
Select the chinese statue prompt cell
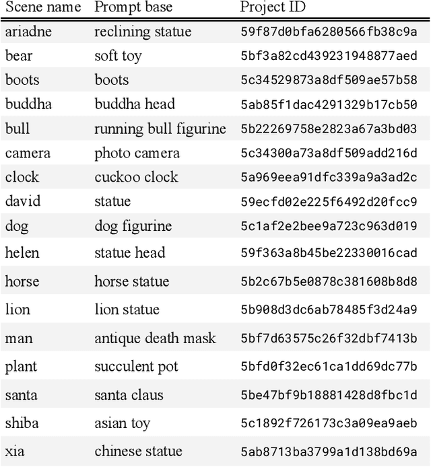click(x=138, y=452)
